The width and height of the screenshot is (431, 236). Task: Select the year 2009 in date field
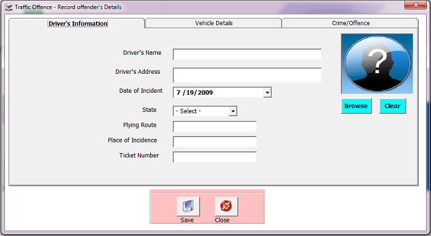(x=205, y=93)
